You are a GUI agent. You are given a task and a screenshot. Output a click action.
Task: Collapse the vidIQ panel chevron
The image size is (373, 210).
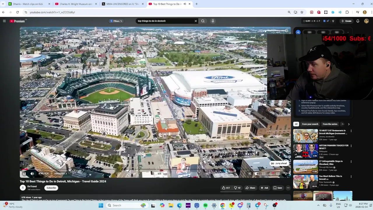348,32
